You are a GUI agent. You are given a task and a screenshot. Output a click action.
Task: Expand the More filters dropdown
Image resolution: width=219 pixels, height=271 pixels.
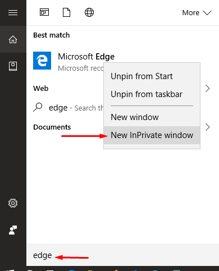pos(197,13)
